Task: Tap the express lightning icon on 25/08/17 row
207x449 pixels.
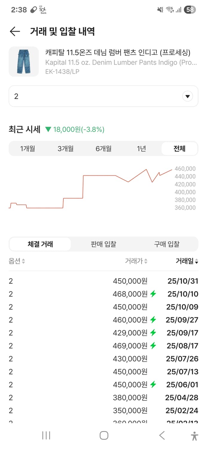Action: [153, 346]
